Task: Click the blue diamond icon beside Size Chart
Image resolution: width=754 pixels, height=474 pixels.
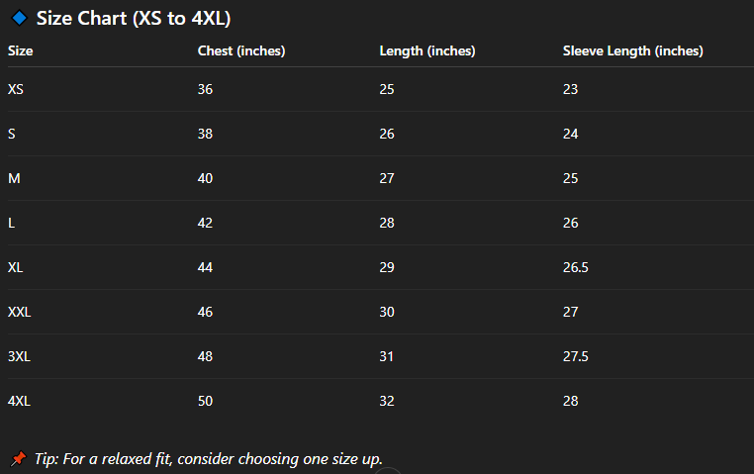Action: click(18, 18)
